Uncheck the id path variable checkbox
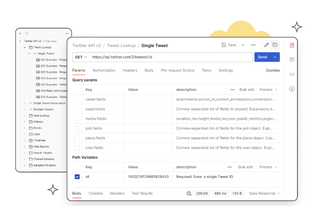Image resolution: width=314 pixels, height=206 pixels. (x=77, y=177)
